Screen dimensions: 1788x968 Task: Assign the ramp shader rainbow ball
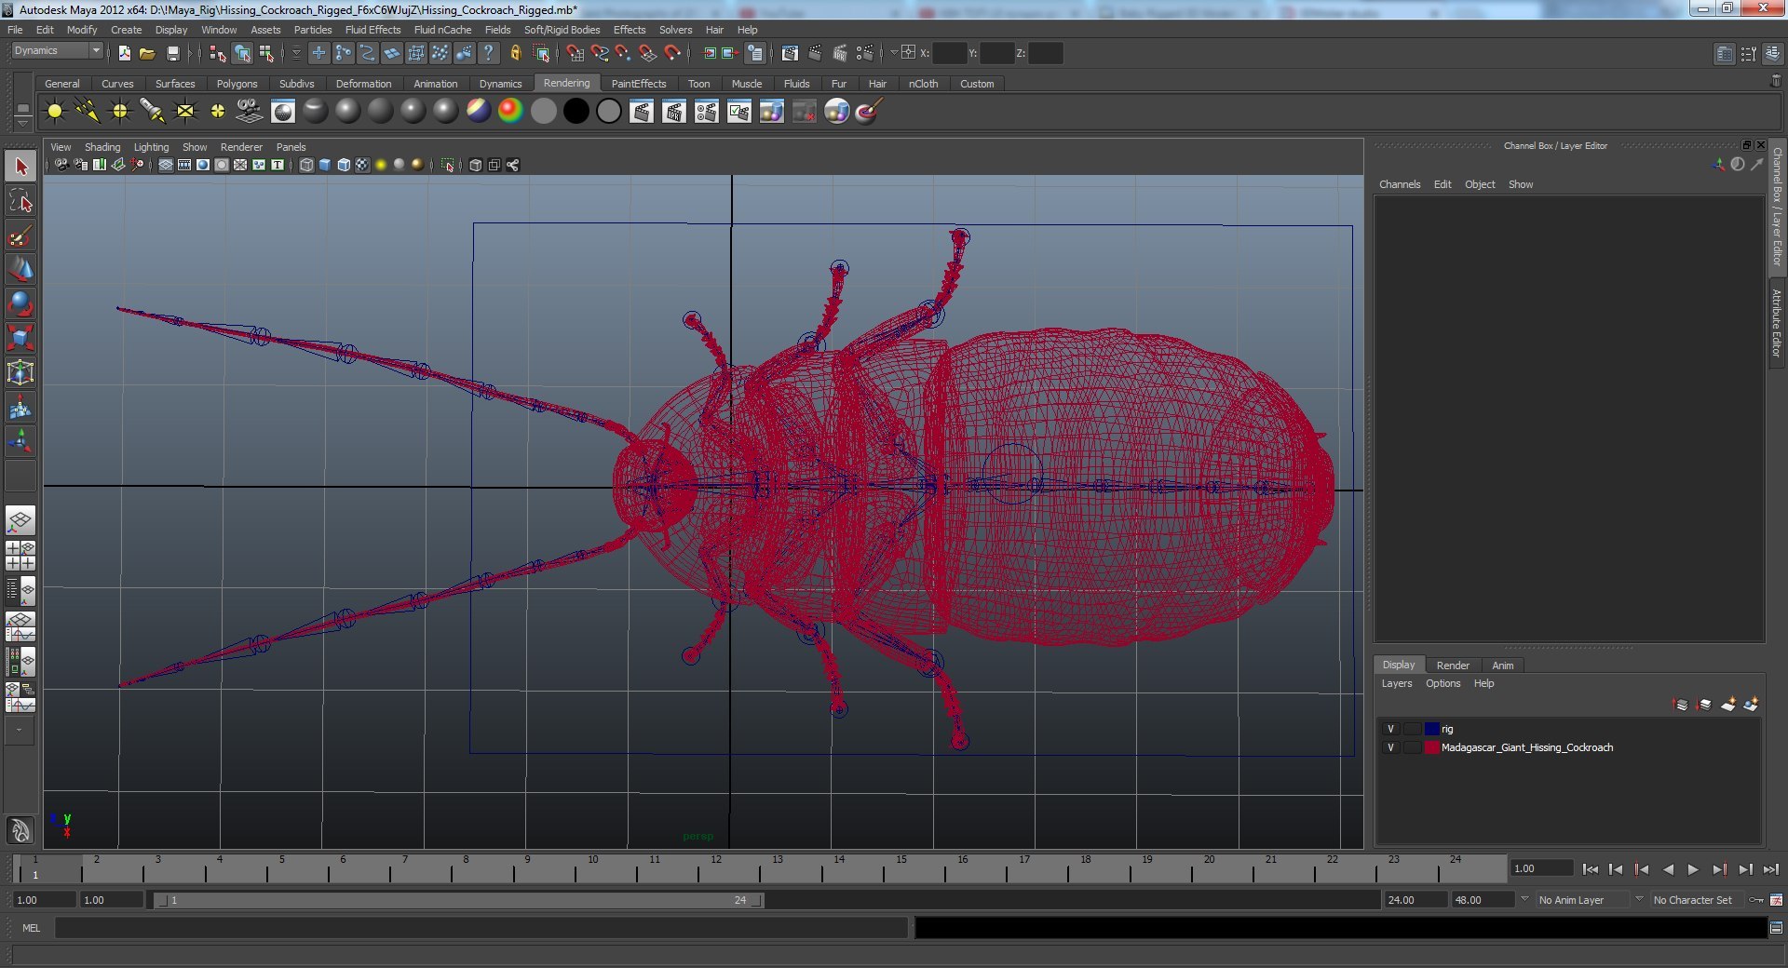pos(510,112)
